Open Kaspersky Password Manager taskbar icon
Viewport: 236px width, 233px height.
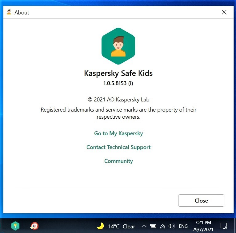coord(15,226)
